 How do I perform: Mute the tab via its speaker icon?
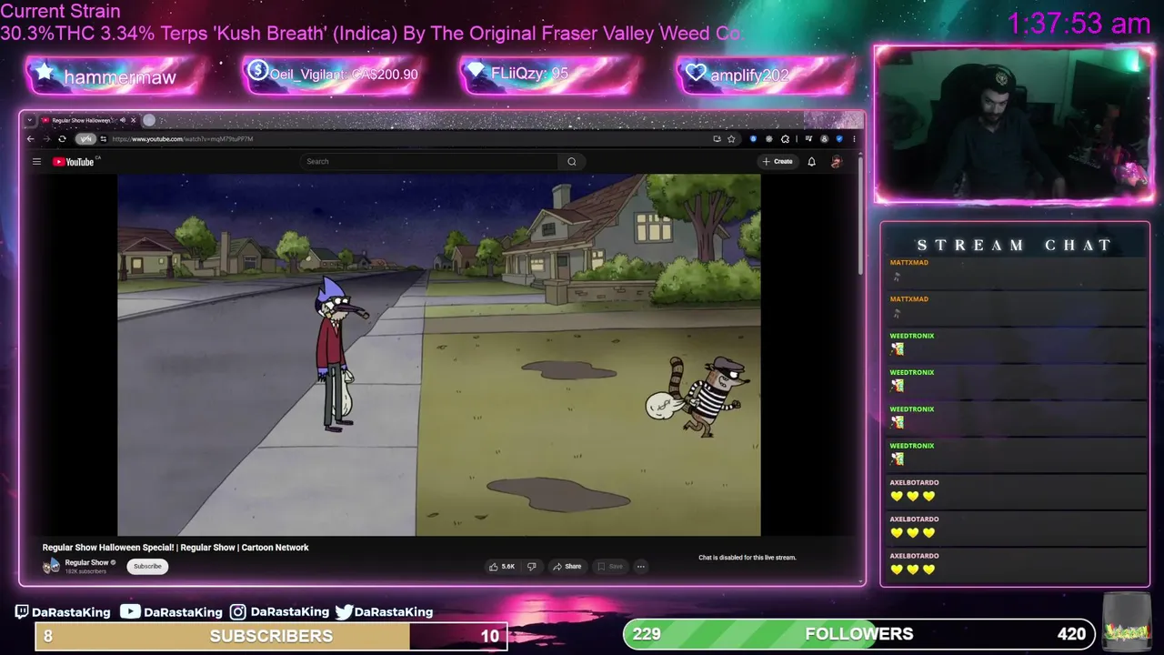coord(121,120)
